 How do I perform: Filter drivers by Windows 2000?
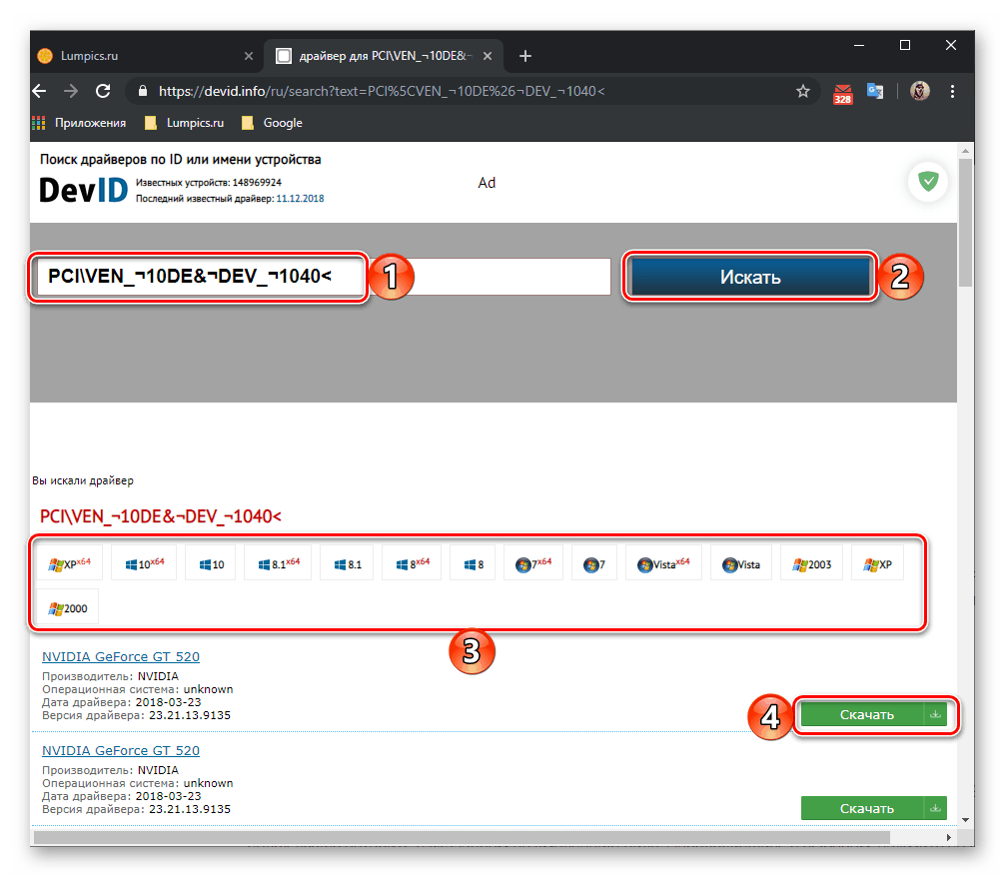tap(68, 607)
